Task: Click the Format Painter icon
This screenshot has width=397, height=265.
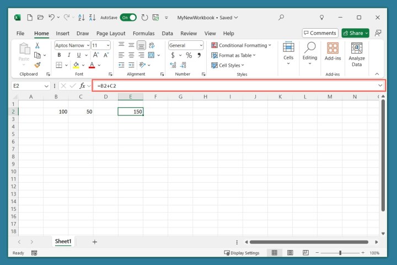Action: tap(37, 65)
